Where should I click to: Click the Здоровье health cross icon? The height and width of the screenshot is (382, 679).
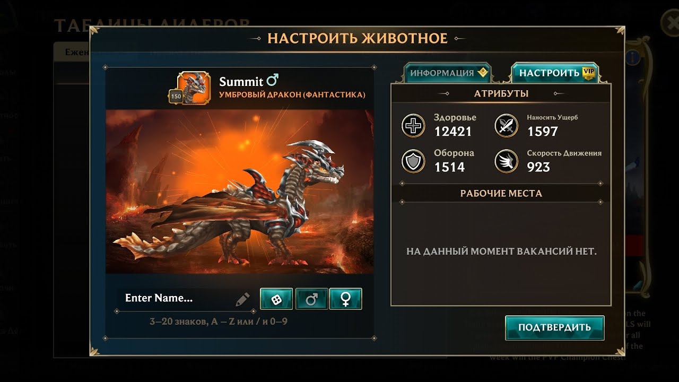[413, 125]
